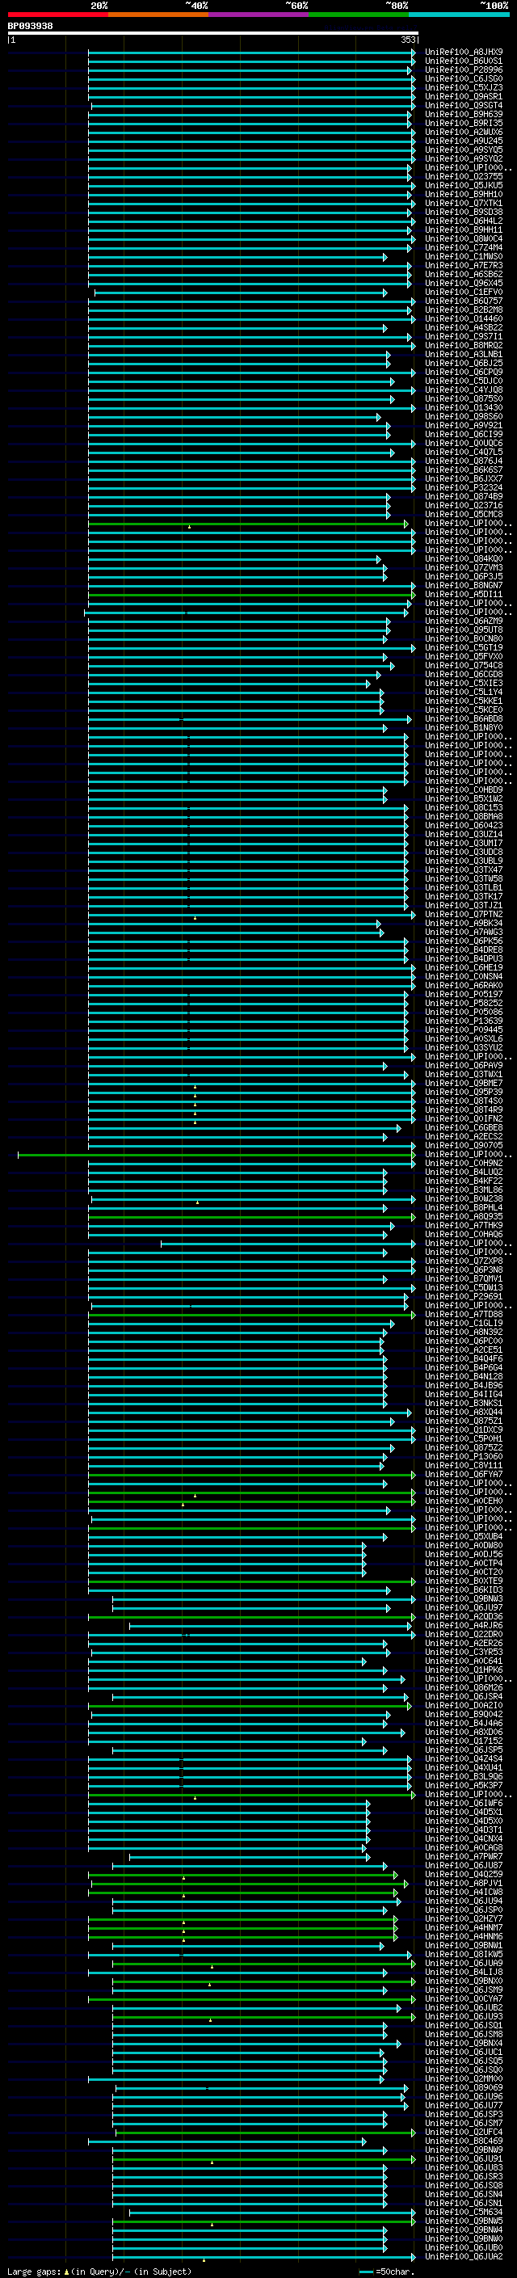Select the UniRef100_C5DJC0 label

coord(464,381)
